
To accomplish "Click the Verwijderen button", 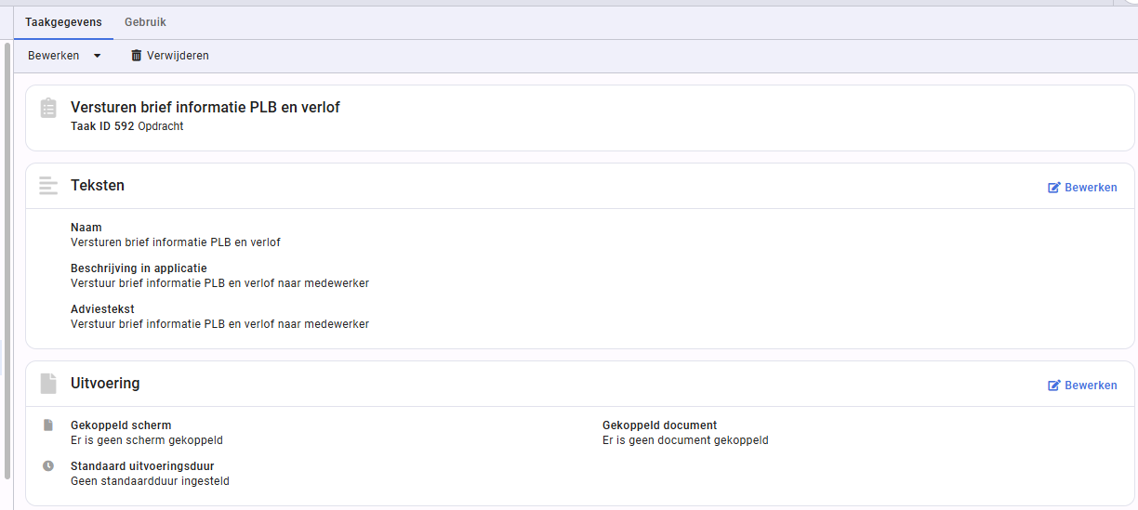I will coord(170,56).
